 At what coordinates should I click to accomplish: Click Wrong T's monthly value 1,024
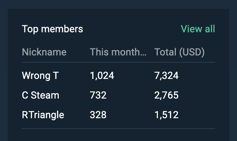pyautogui.click(x=102, y=76)
